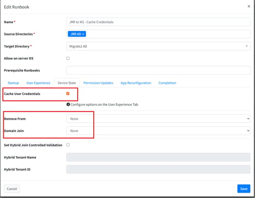
Task: Click the Hybrid Tenant Name field
Action: click(x=158, y=157)
